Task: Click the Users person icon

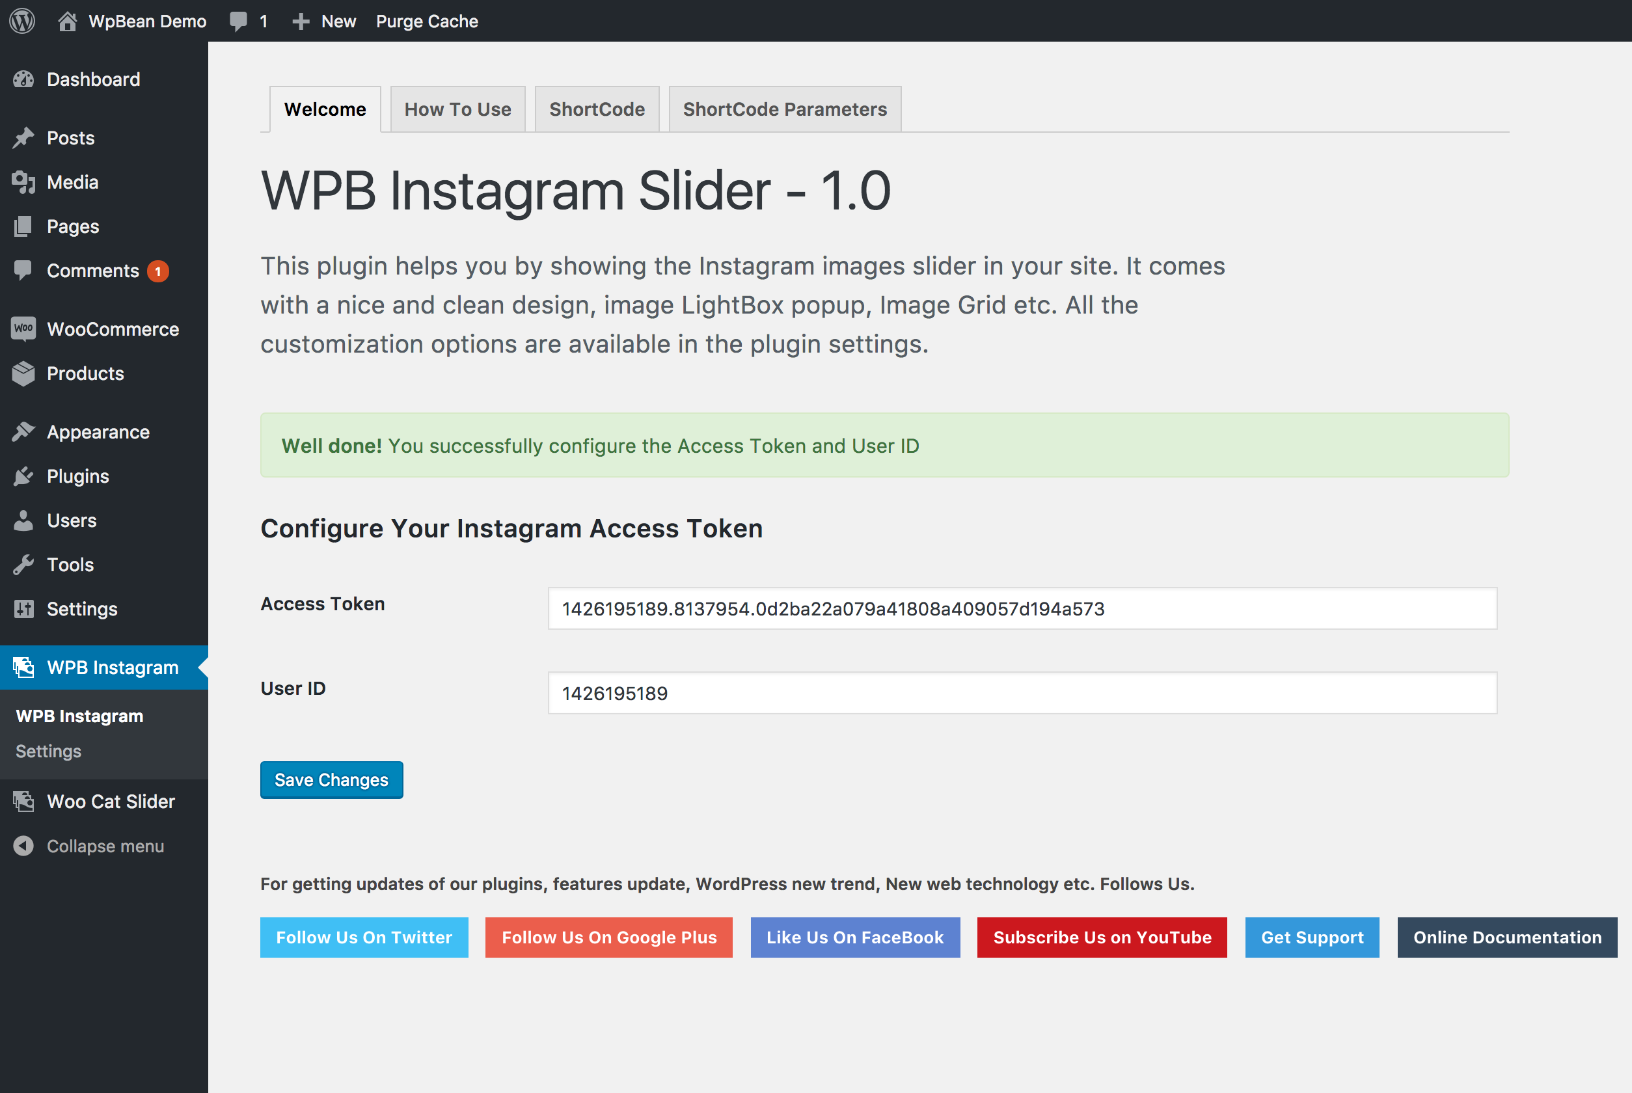Action: pos(23,520)
